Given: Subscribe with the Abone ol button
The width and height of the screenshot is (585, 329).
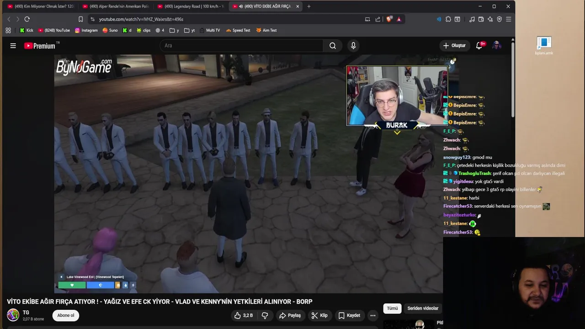Looking at the screenshot, I should [66, 315].
